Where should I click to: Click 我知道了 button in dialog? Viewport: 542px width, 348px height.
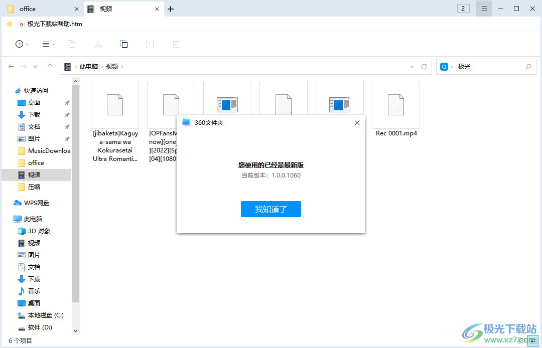click(x=271, y=209)
